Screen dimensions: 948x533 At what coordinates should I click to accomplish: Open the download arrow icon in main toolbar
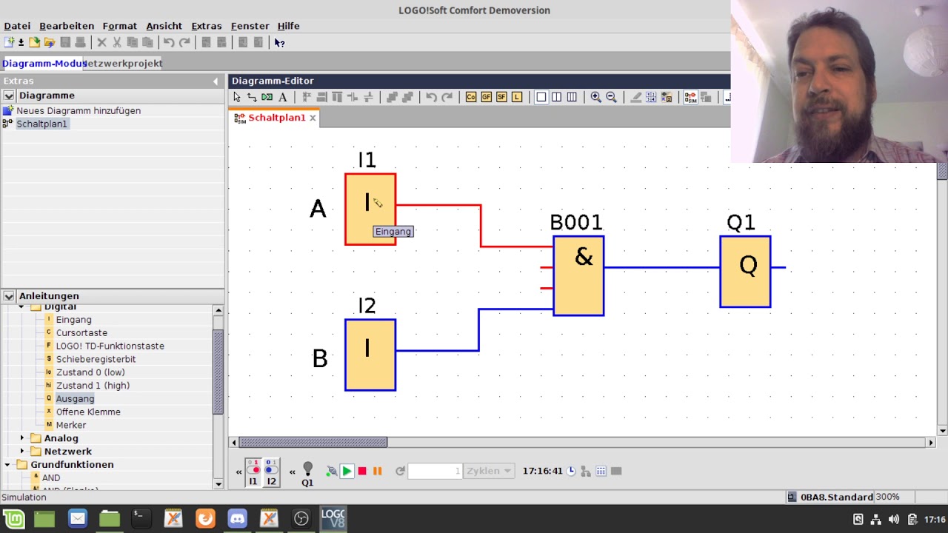click(21, 42)
